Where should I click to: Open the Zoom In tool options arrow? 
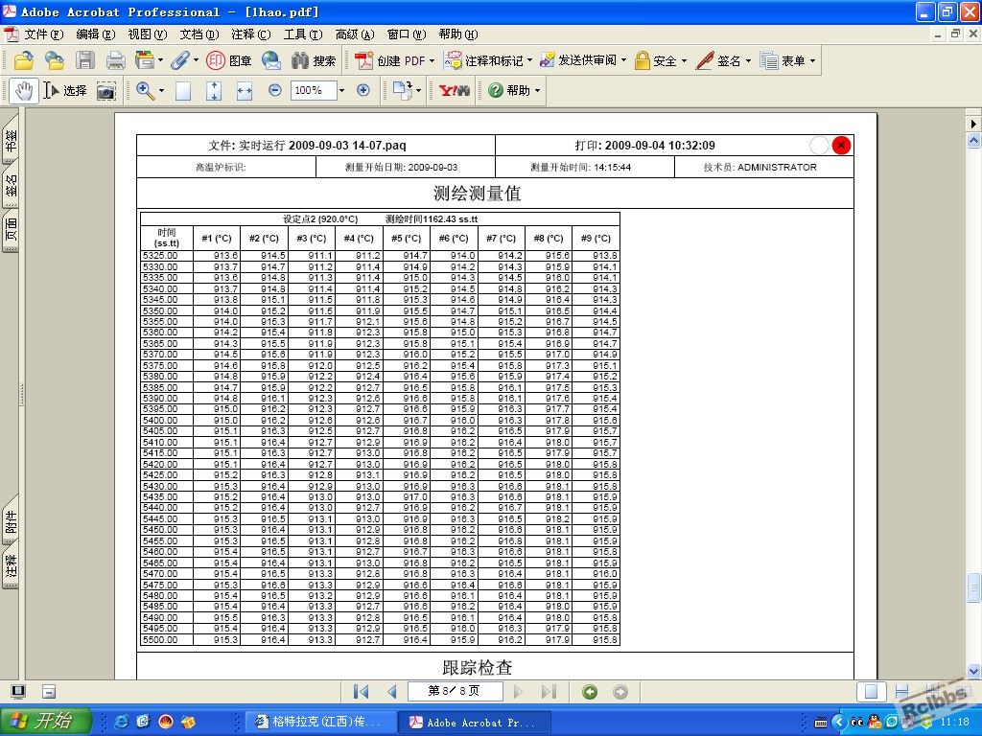click(x=161, y=91)
